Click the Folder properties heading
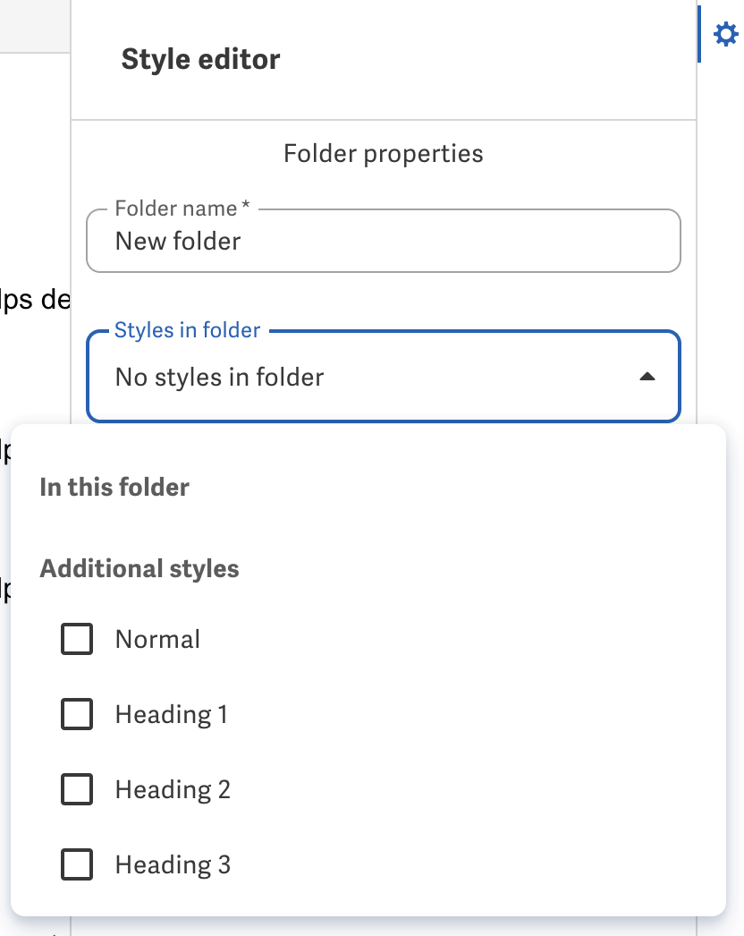Viewport: 744px width, 936px height. (383, 154)
